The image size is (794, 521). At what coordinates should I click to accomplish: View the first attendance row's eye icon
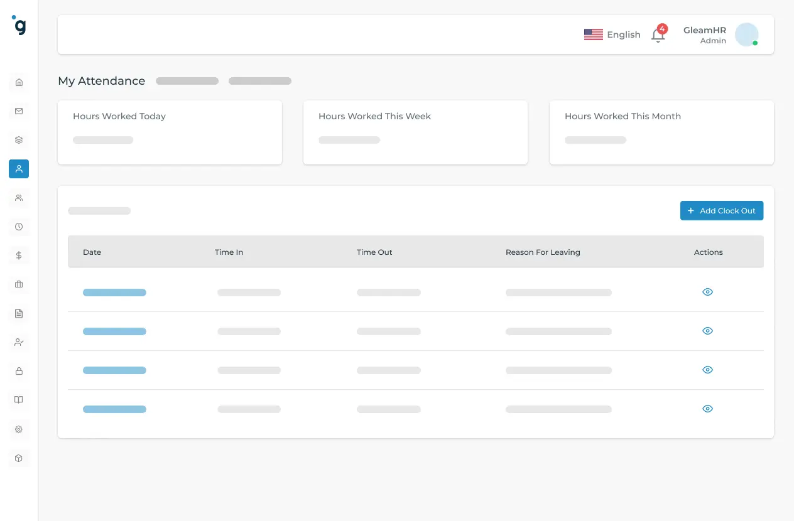tap(707, 292)
